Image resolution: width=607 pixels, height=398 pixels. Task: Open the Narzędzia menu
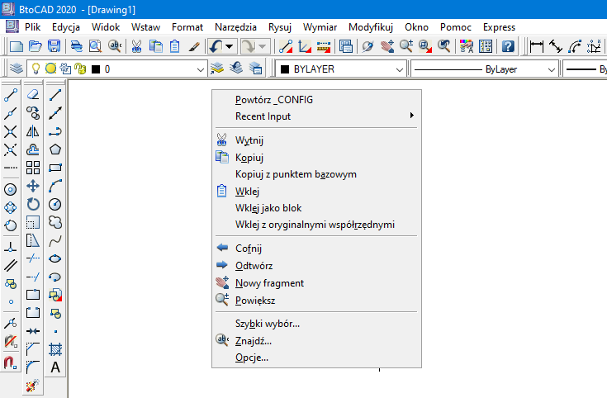236,27
